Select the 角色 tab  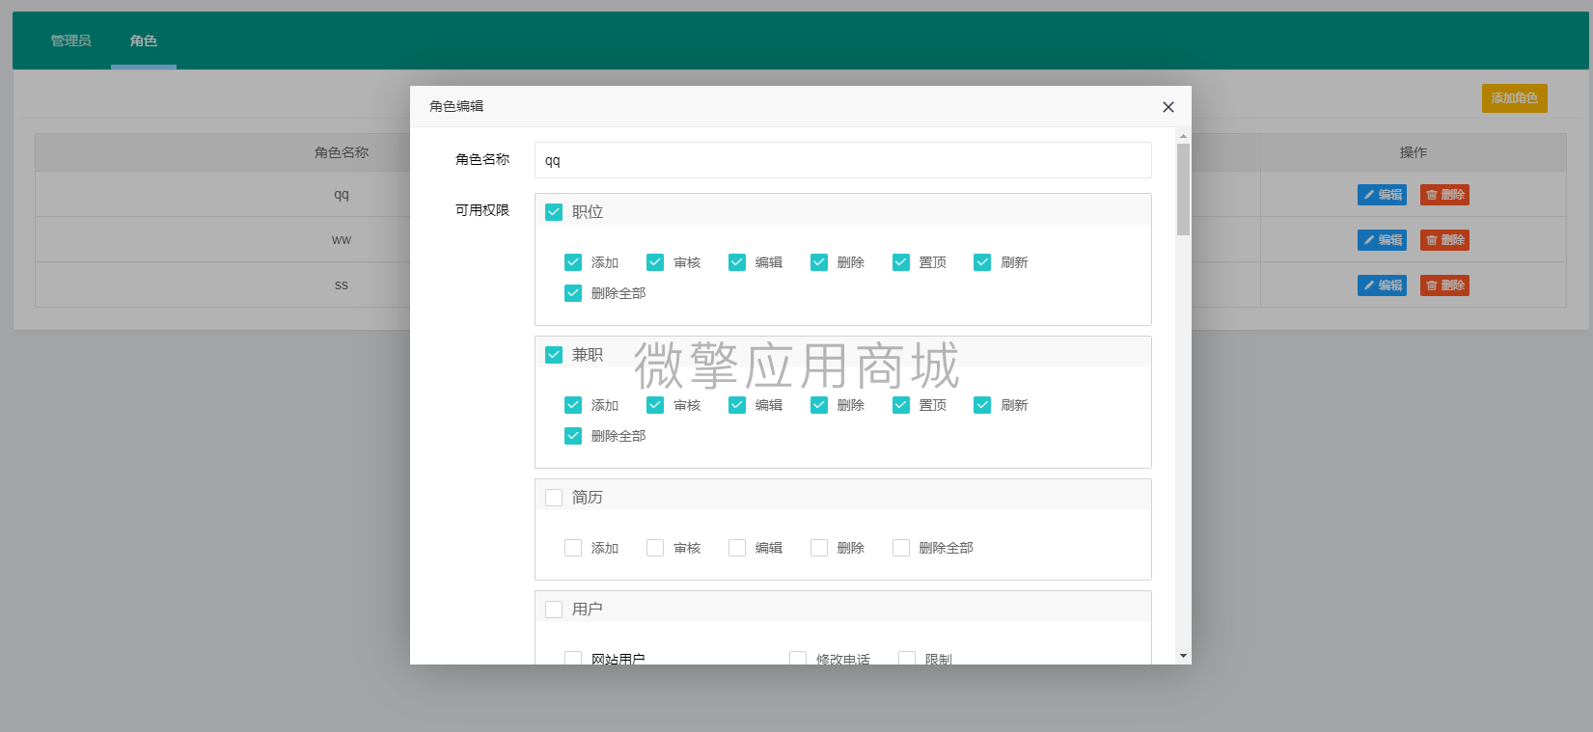[x=144, y=41]
